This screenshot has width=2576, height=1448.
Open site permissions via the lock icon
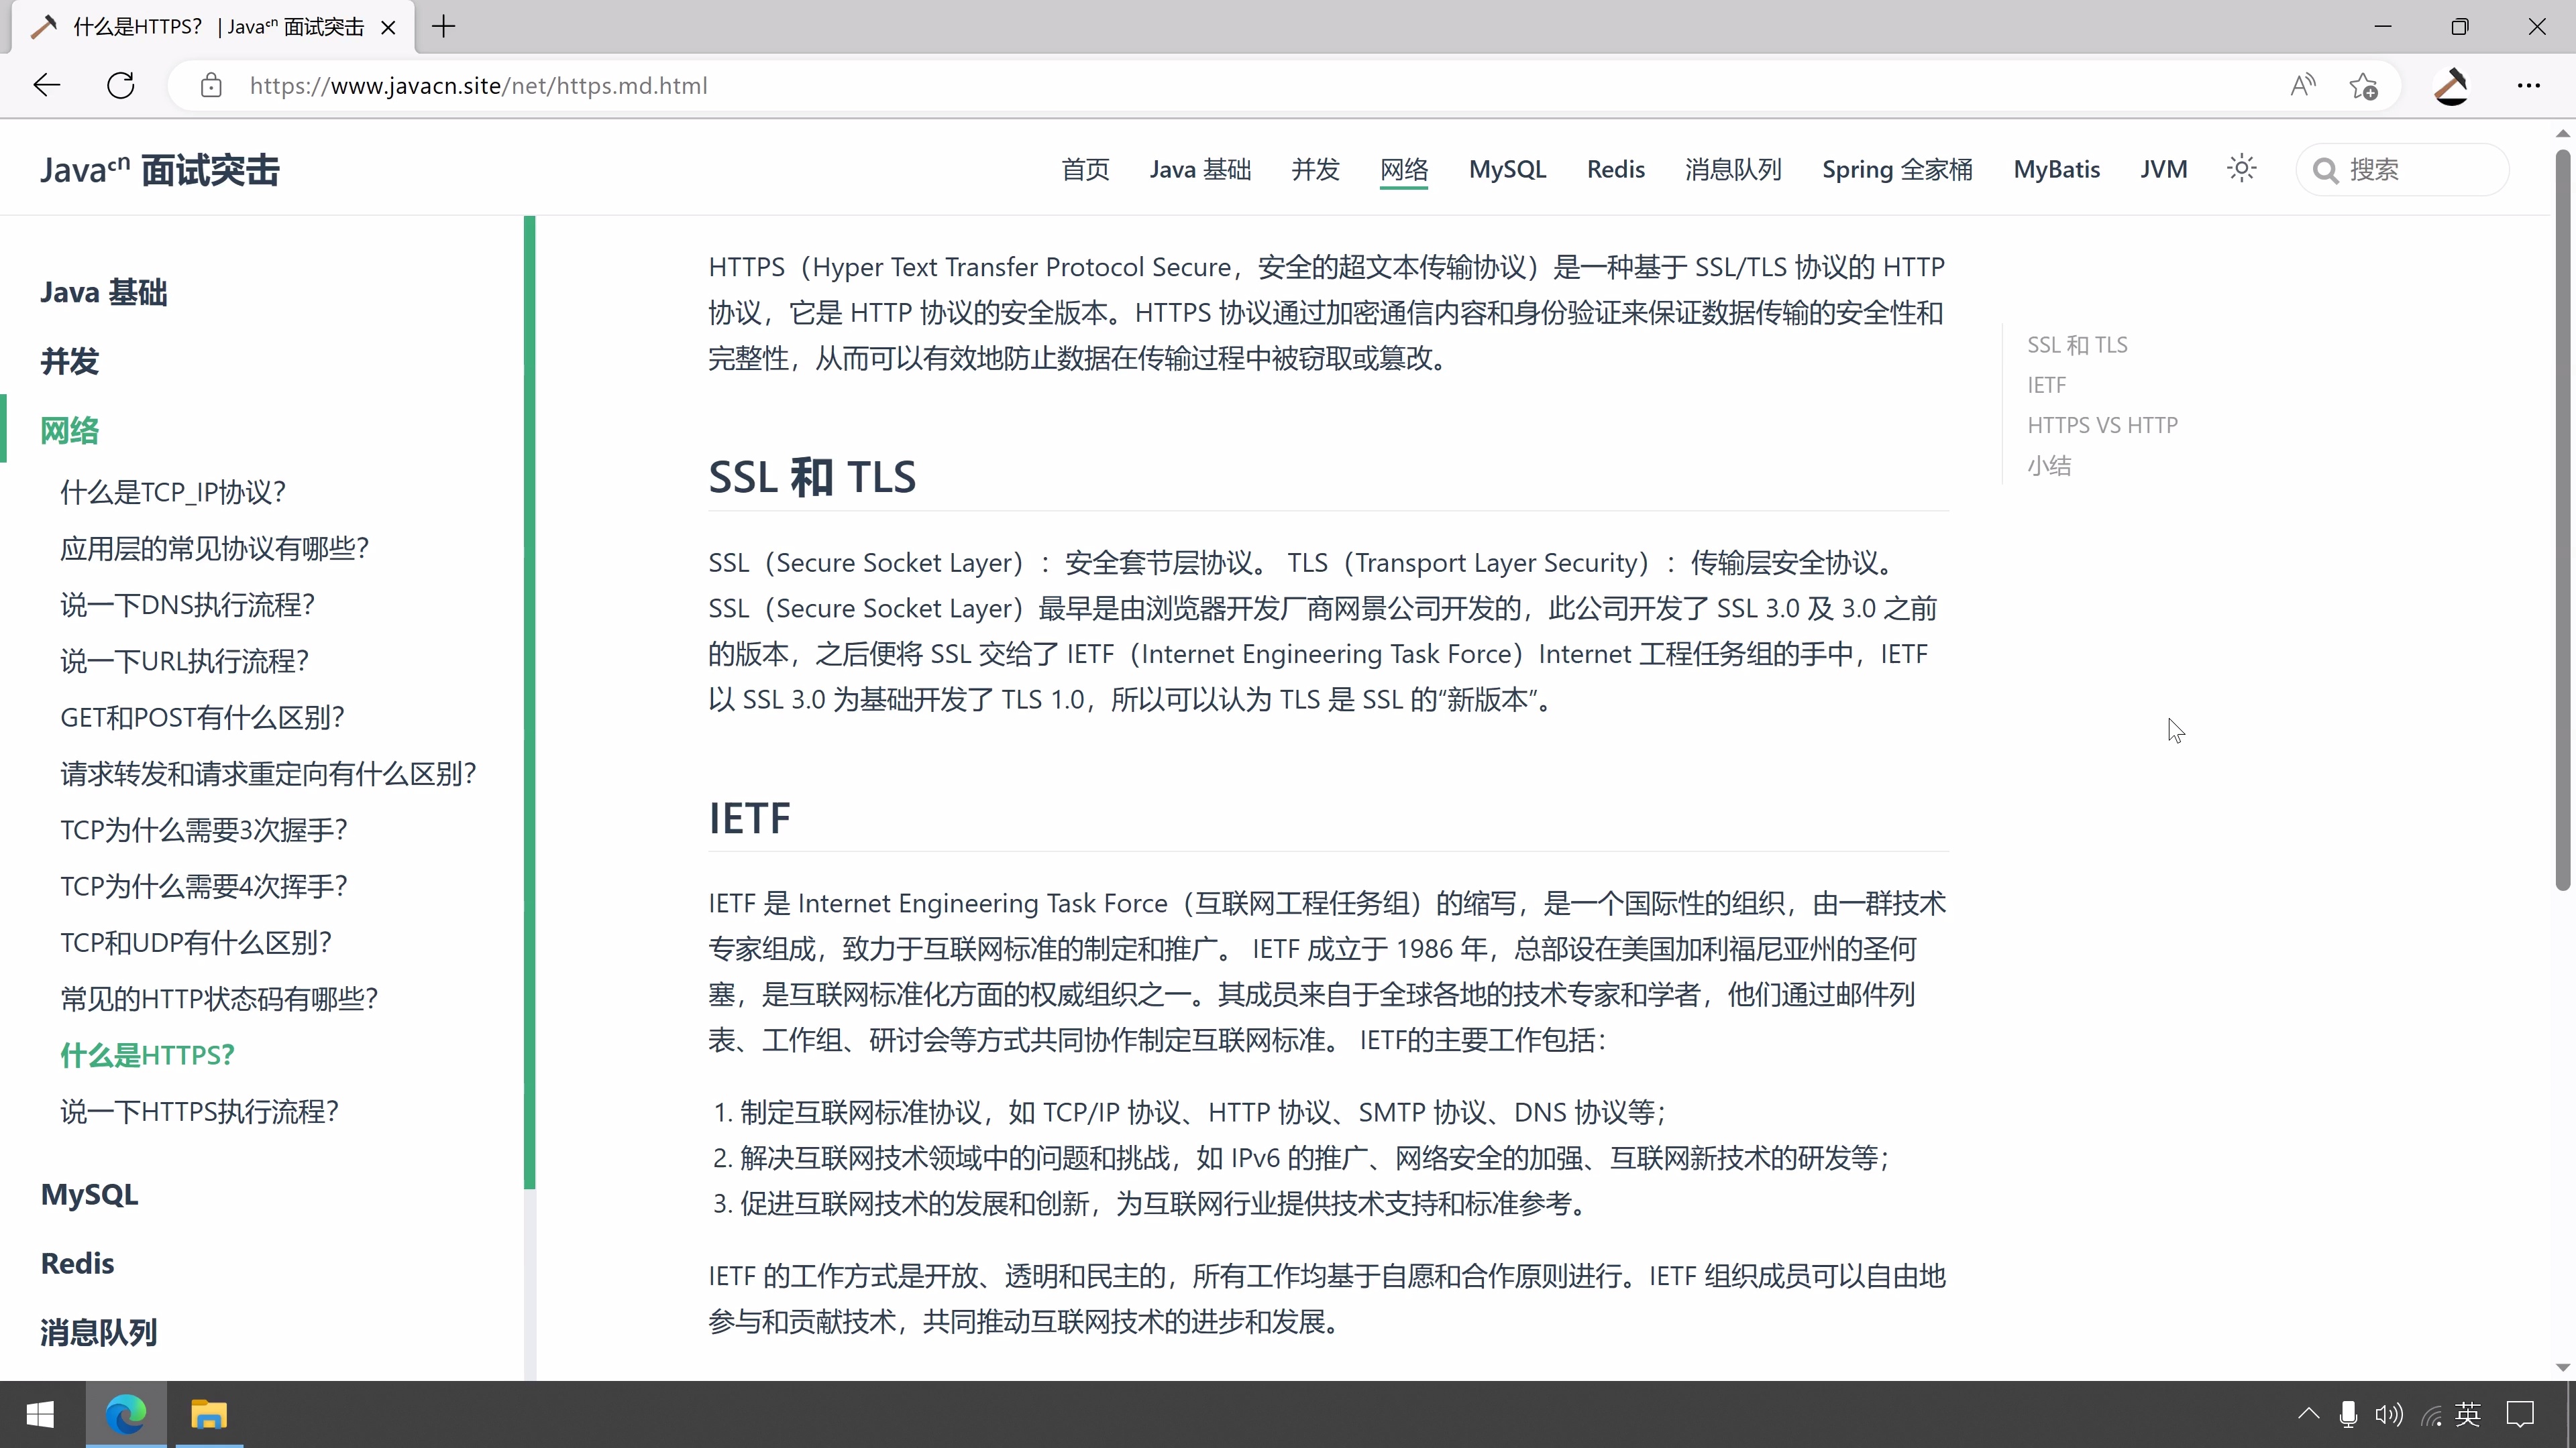click(211, 86)
